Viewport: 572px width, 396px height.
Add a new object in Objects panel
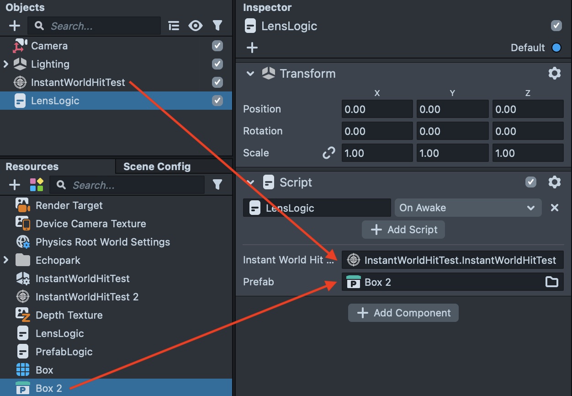click(x=15, y=26)
